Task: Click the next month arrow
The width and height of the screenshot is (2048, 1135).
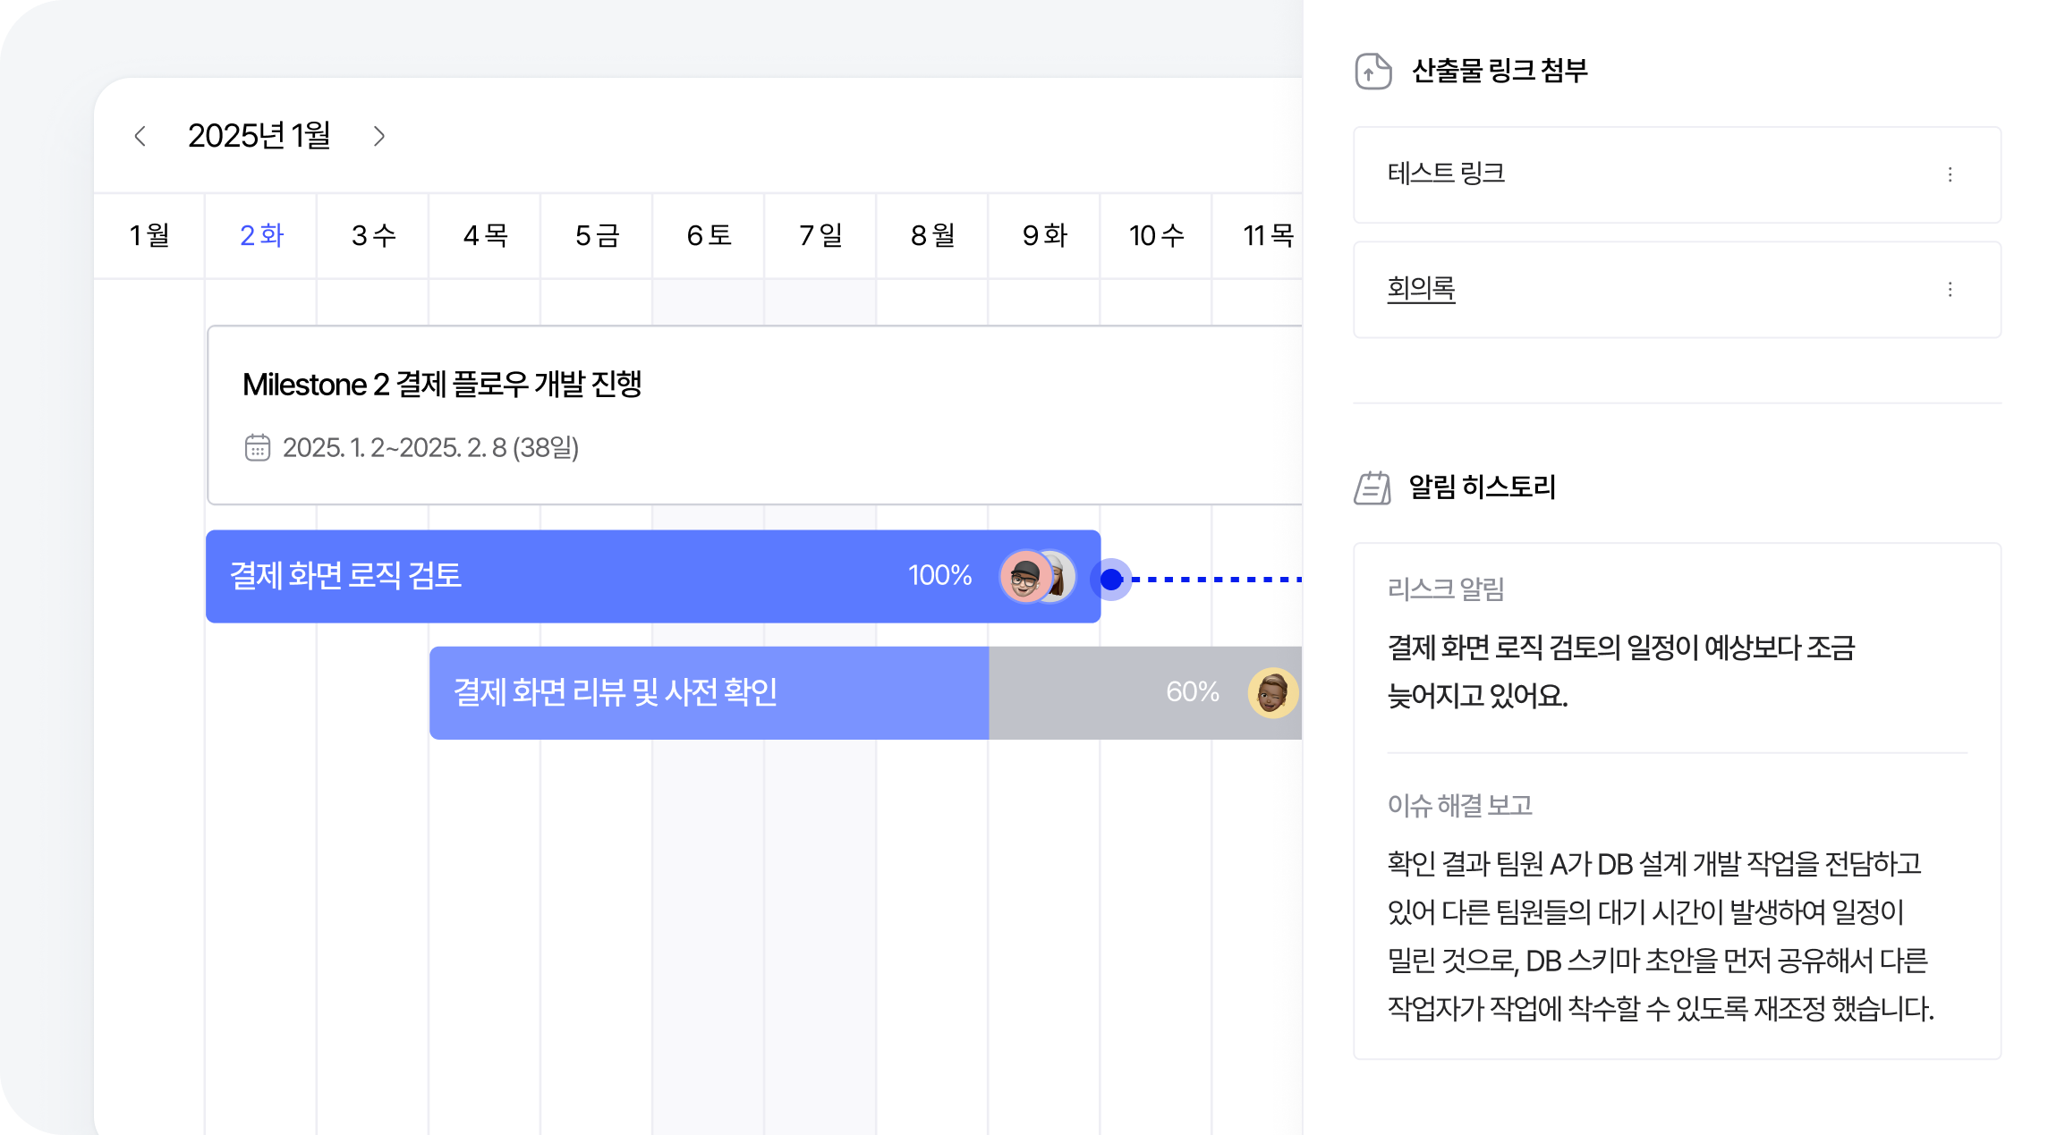Action: pyautogui.click(x=379, y=136)
